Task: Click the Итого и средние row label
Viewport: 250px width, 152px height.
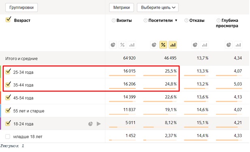Action: pos(21,59)
